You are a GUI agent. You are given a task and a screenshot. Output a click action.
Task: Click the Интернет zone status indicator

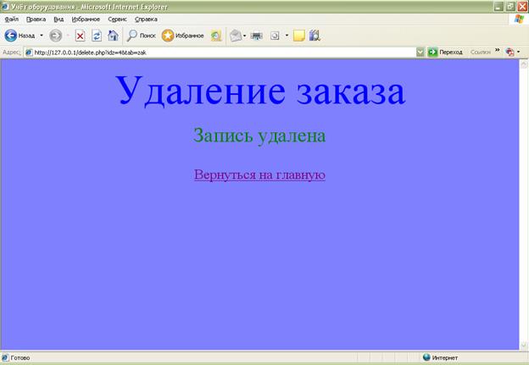point(445,358)
